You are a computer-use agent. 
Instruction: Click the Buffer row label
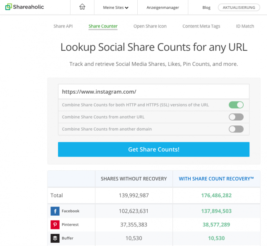68,238
